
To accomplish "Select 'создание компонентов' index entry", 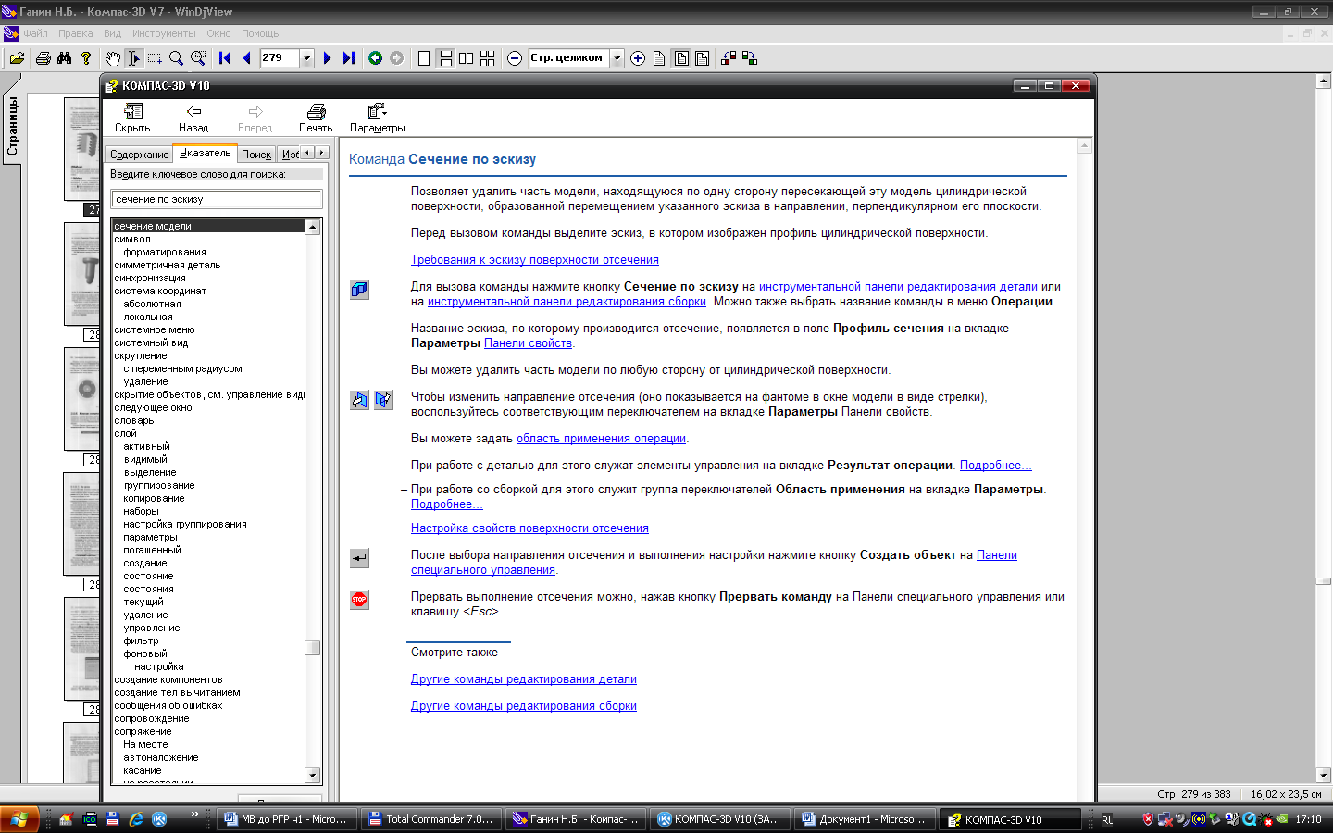I will click(168, 679).
